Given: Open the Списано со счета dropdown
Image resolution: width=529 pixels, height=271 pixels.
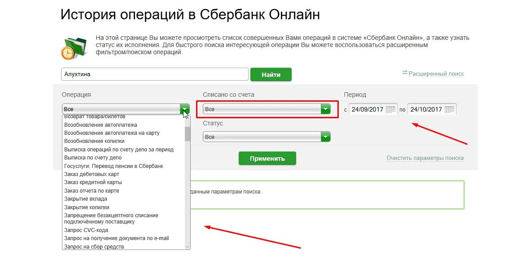Looking at the screenshot, I should (267, 109).
